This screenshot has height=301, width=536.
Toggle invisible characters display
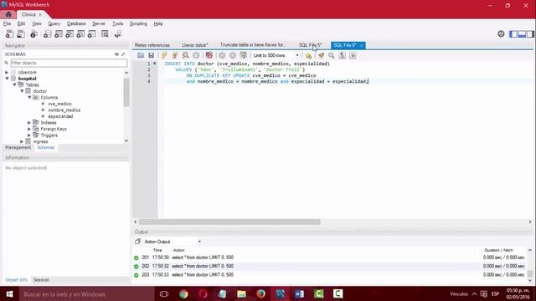pos(343,55)
